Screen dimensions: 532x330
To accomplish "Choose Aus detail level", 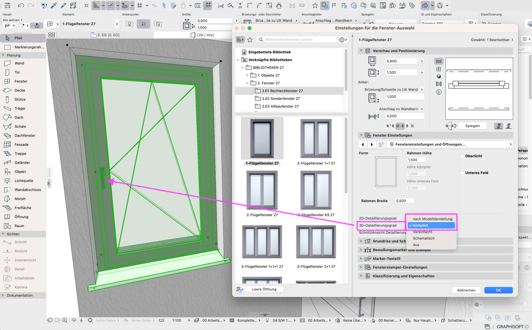I will click(x=432, y=245).
